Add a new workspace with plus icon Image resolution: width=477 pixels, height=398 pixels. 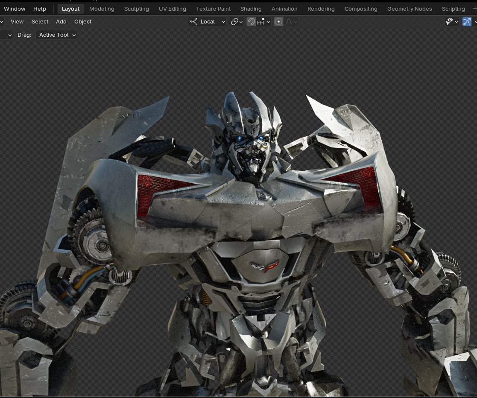tap(474, 9)
